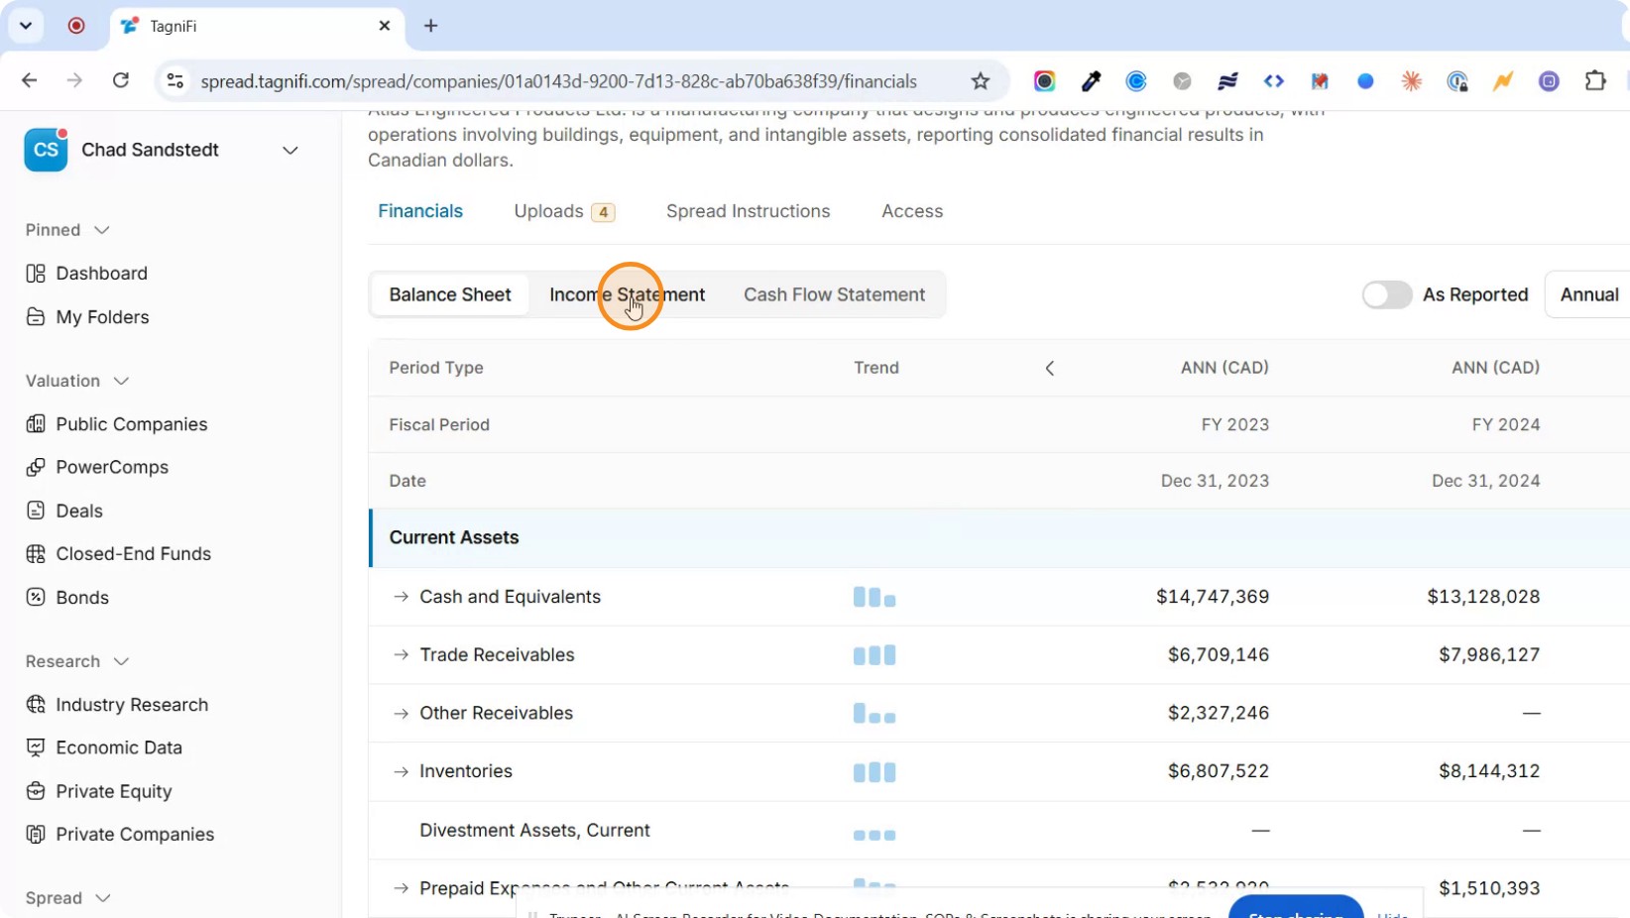Viewport: 1630px width, 918px height.
Task: Open Economic Data in sidebar
Action: pyautogui.click(x=104, y=747)
